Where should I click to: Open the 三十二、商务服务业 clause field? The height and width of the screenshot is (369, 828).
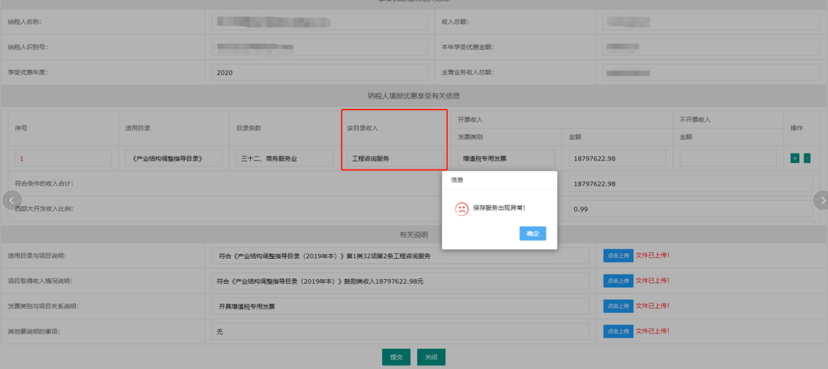tap(285, 158)
